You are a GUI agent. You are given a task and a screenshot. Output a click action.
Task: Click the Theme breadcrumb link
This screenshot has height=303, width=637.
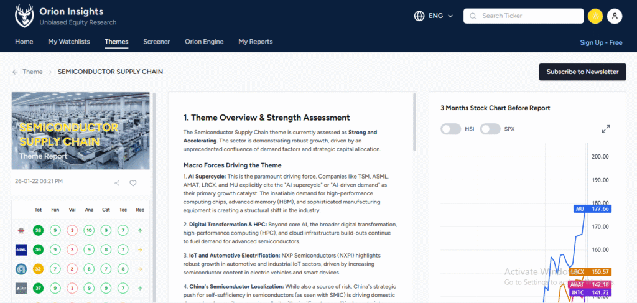click(32, 72)
